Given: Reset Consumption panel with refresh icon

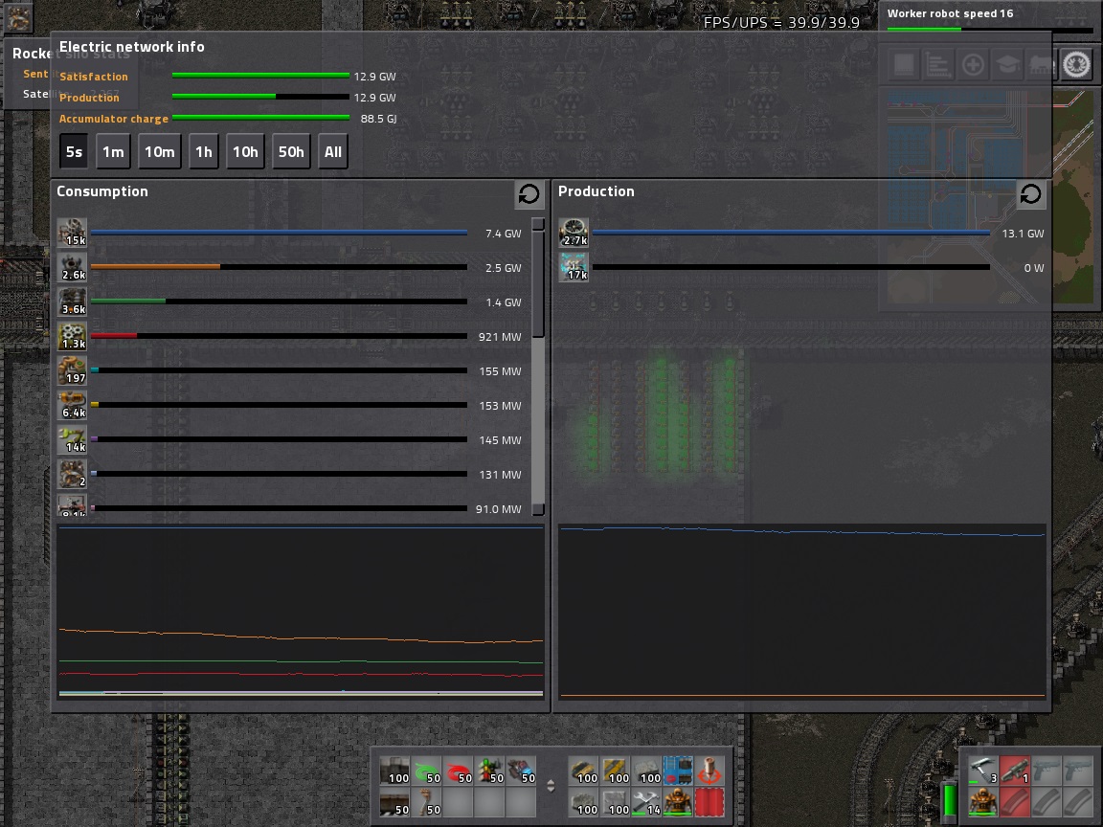Looking at the screenshot, I should click(529, 194).
